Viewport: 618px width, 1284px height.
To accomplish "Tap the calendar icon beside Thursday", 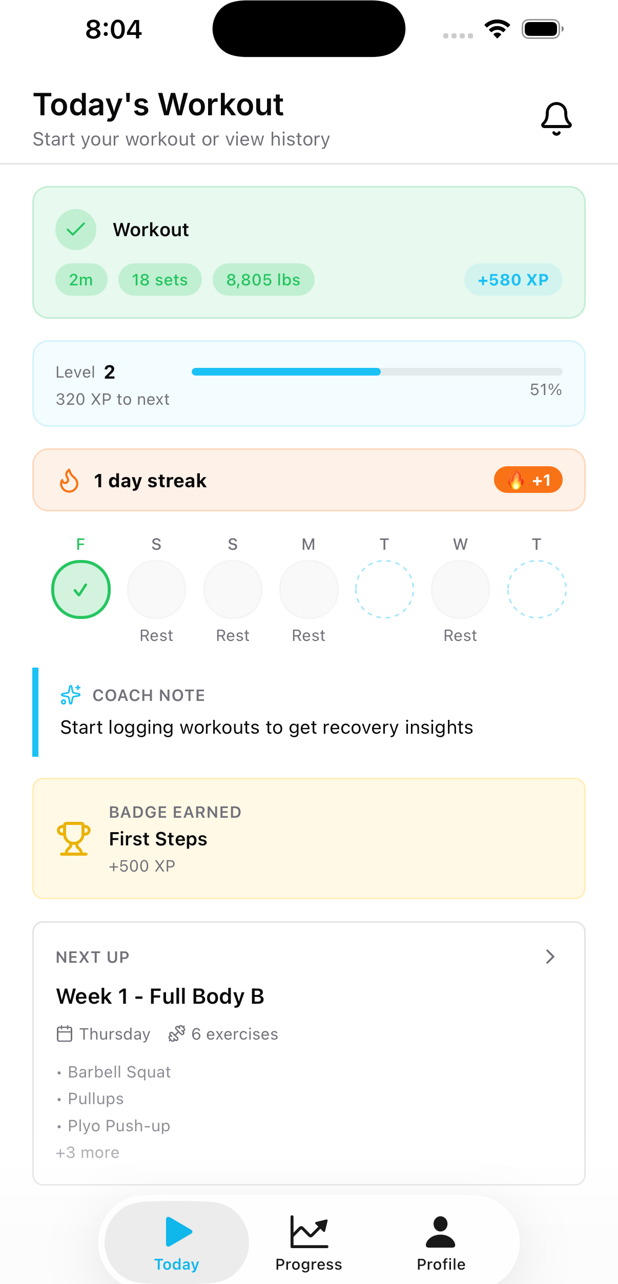I will (65, 1033).
